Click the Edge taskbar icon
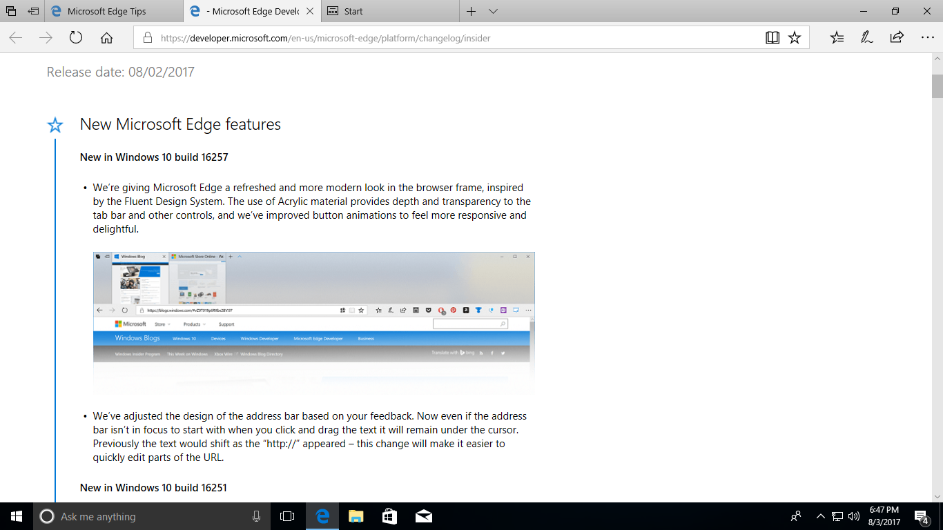 (x=322, y=516)
